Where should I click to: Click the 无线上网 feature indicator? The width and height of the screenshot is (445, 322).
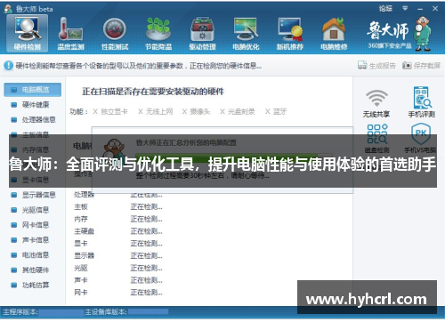(x=156, y=111)
